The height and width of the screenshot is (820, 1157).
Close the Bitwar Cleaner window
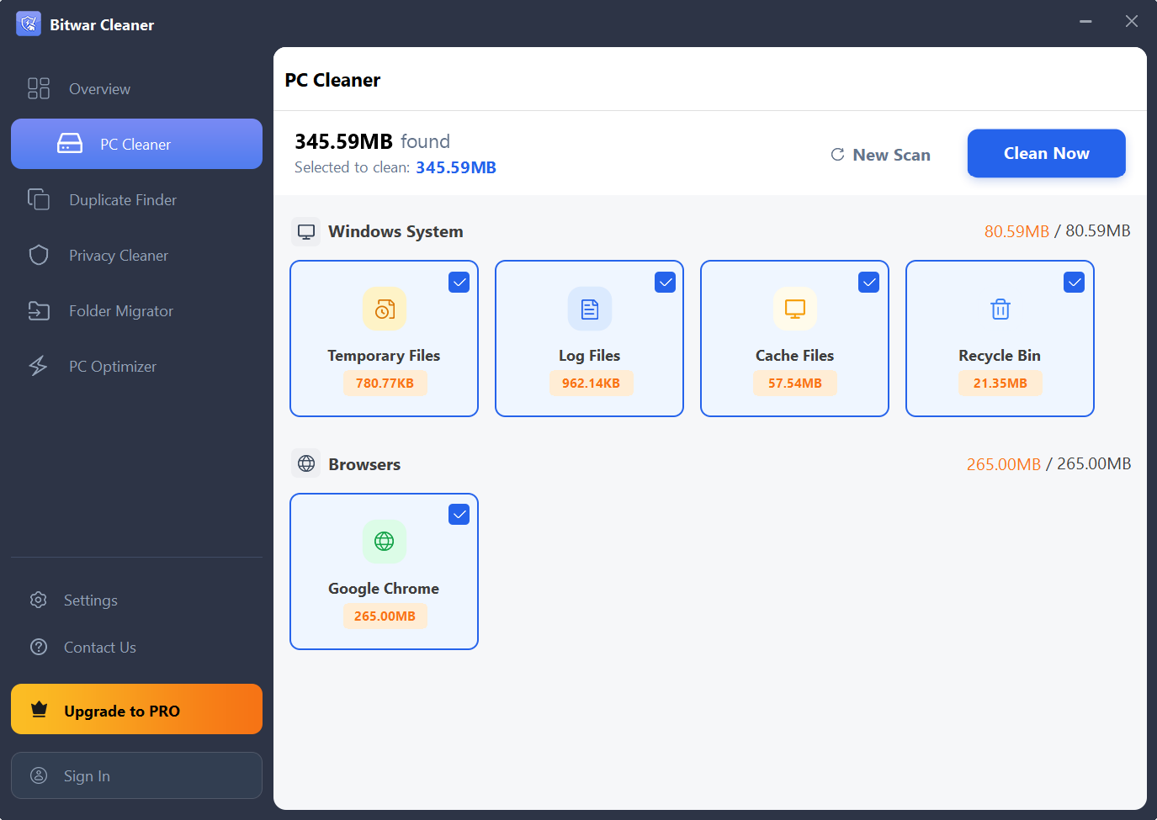click(x=1132, y=21)
